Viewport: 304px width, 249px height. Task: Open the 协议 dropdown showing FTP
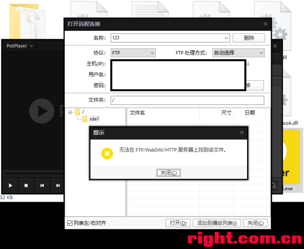(133, 53)
